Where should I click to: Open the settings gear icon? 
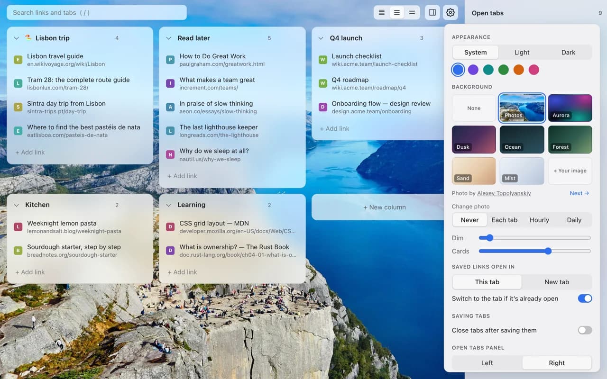click(451, 12)
